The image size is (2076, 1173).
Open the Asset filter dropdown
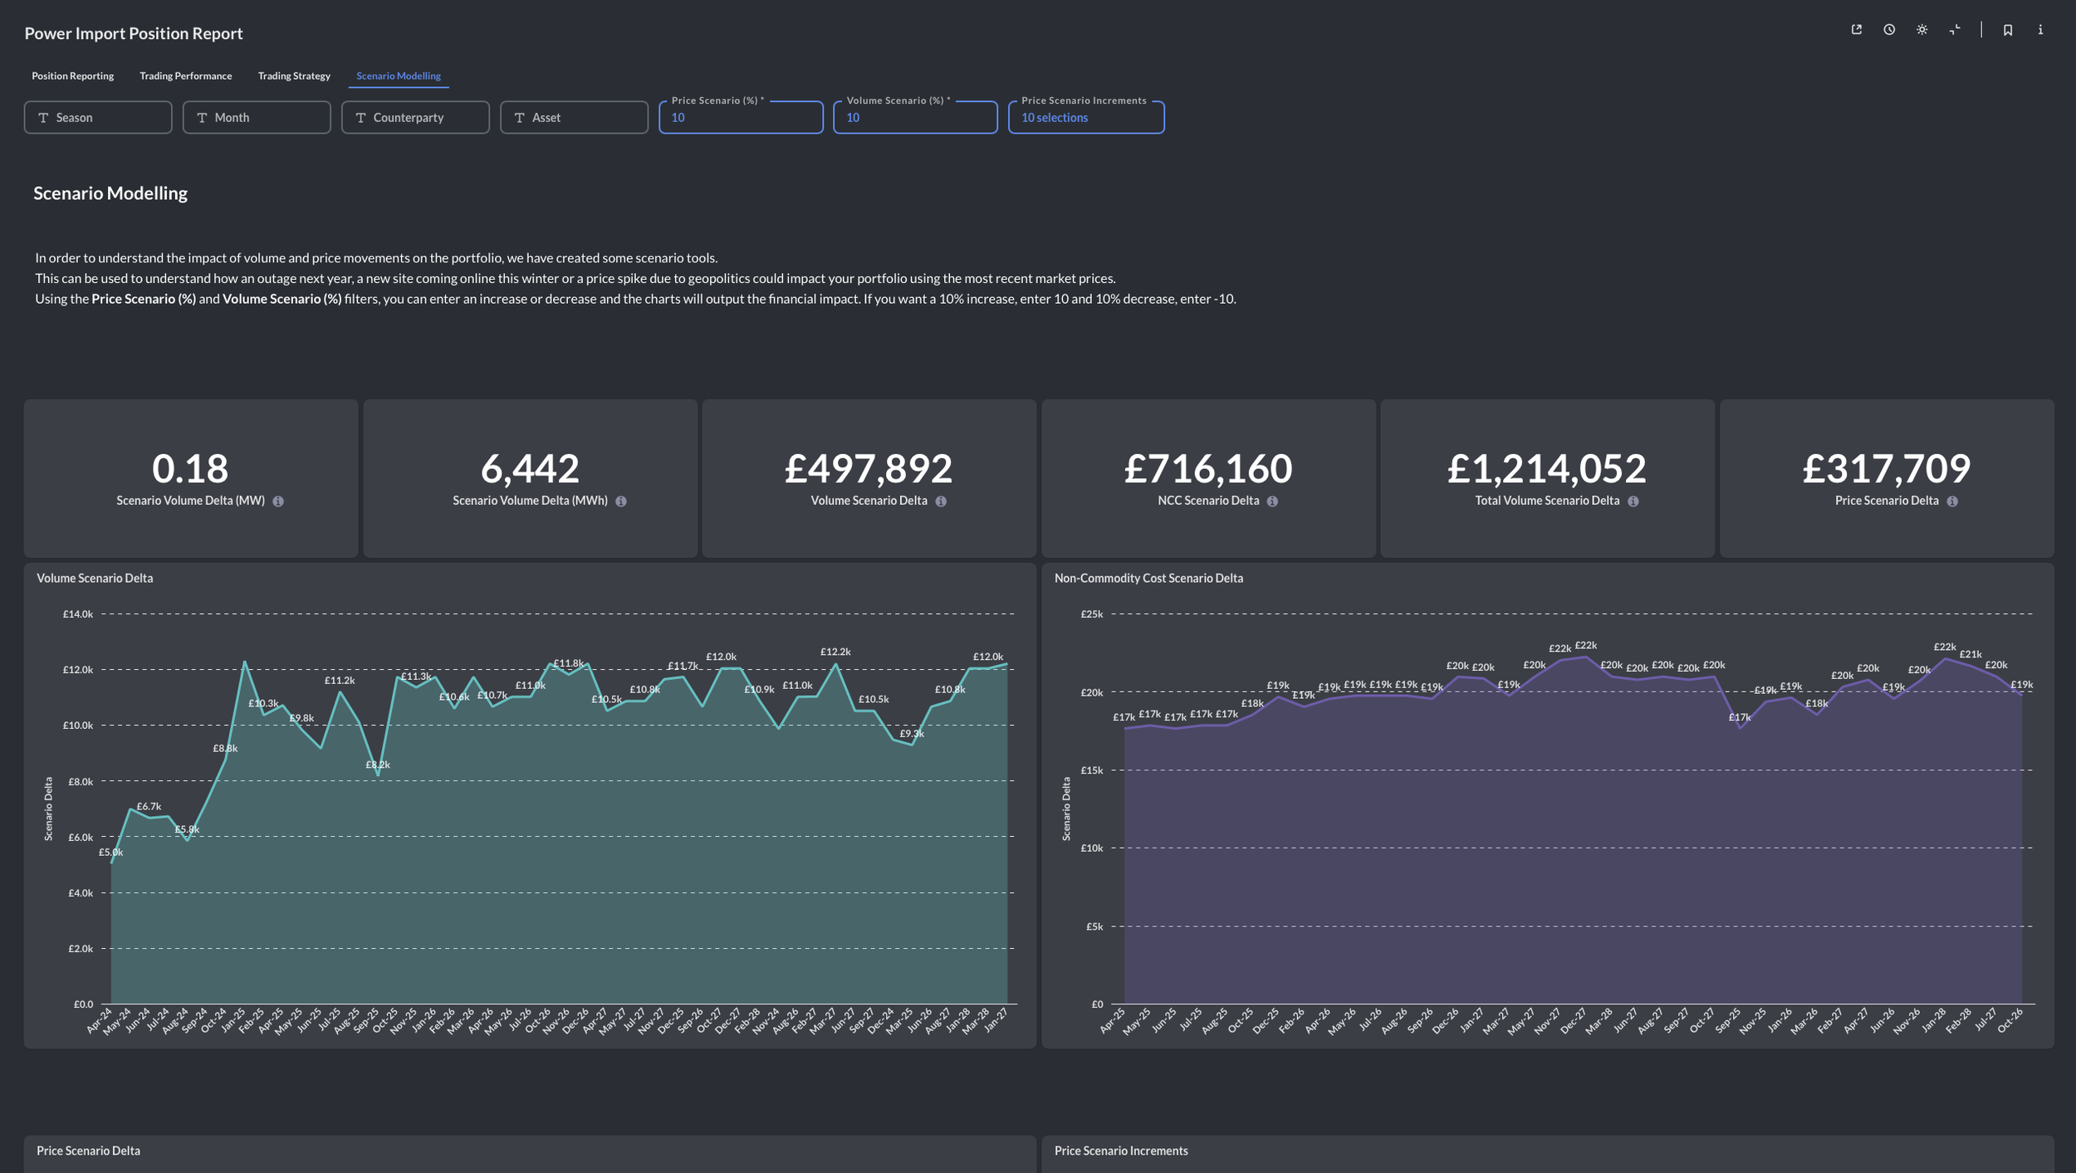tap(574, 118)
